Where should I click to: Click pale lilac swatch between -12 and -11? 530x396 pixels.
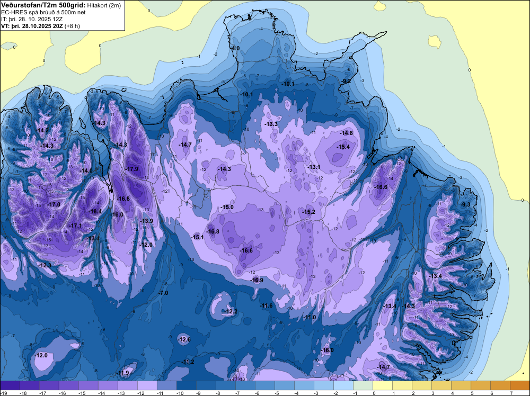point(147,385)
